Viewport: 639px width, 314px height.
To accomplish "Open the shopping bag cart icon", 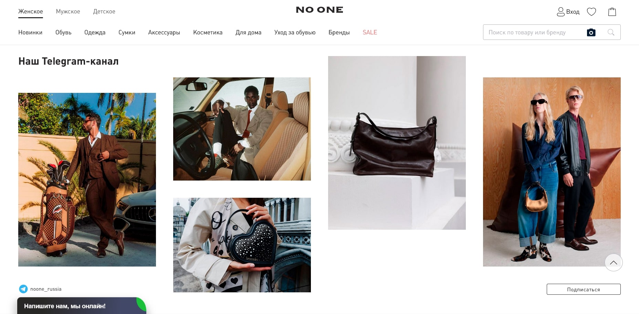I will tap(612, 12).
